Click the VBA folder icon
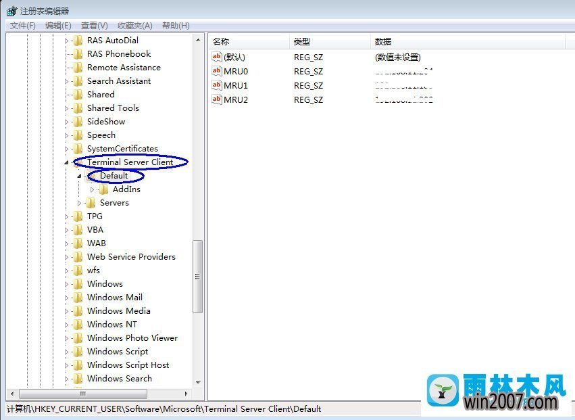This screenshot has height=420, width=575. coord(78,230)
